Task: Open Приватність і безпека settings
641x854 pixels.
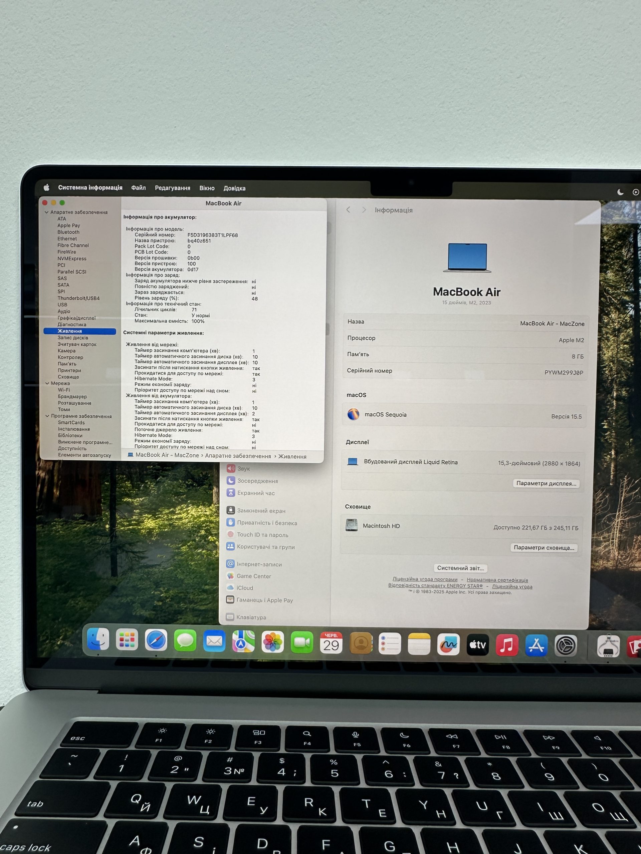Action: click(x=262, y=523)
